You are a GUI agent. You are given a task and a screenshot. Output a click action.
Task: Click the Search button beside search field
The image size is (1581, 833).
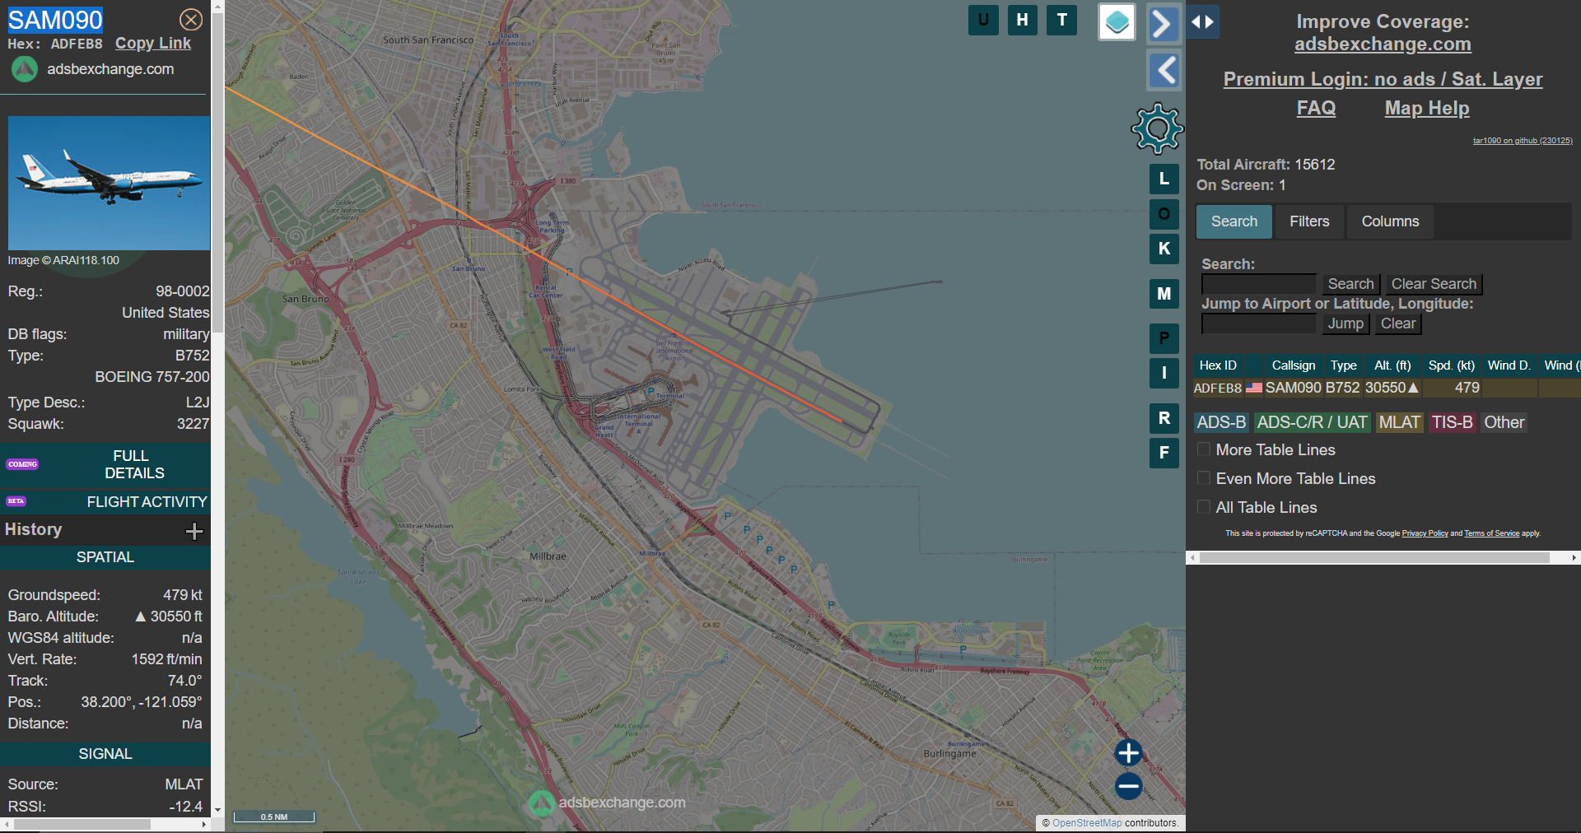(1350, 284)
